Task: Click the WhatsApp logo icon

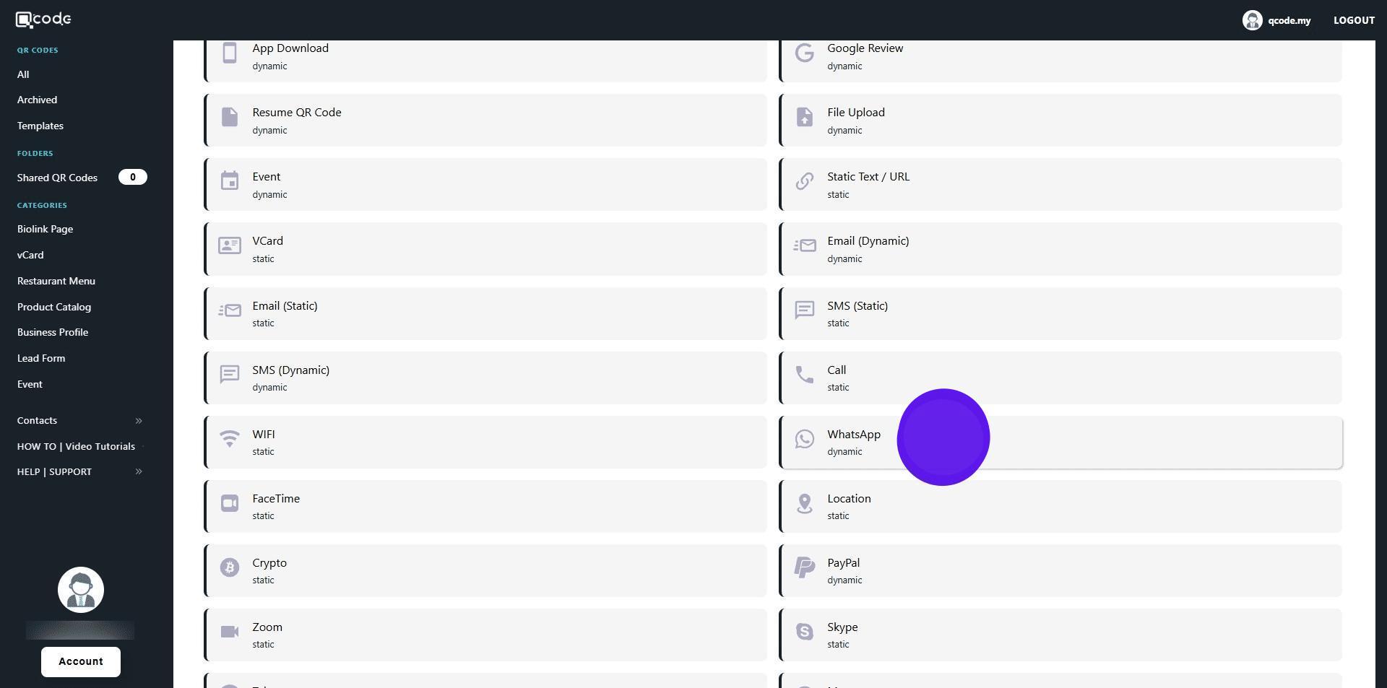Action: tap(805, 438)
